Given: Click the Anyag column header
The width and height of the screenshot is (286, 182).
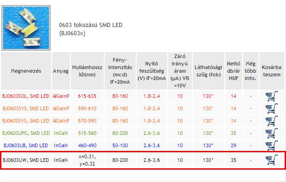Looking at the screenshot, I should click(x=61, y=71).
